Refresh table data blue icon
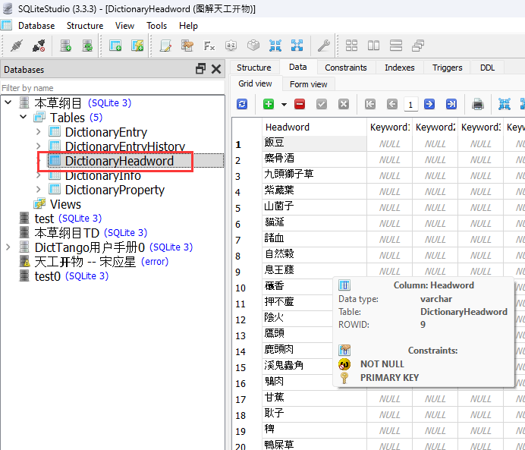The width and height of the screenshot is (525, 450). pyautogui.click(x=242, y=104)
